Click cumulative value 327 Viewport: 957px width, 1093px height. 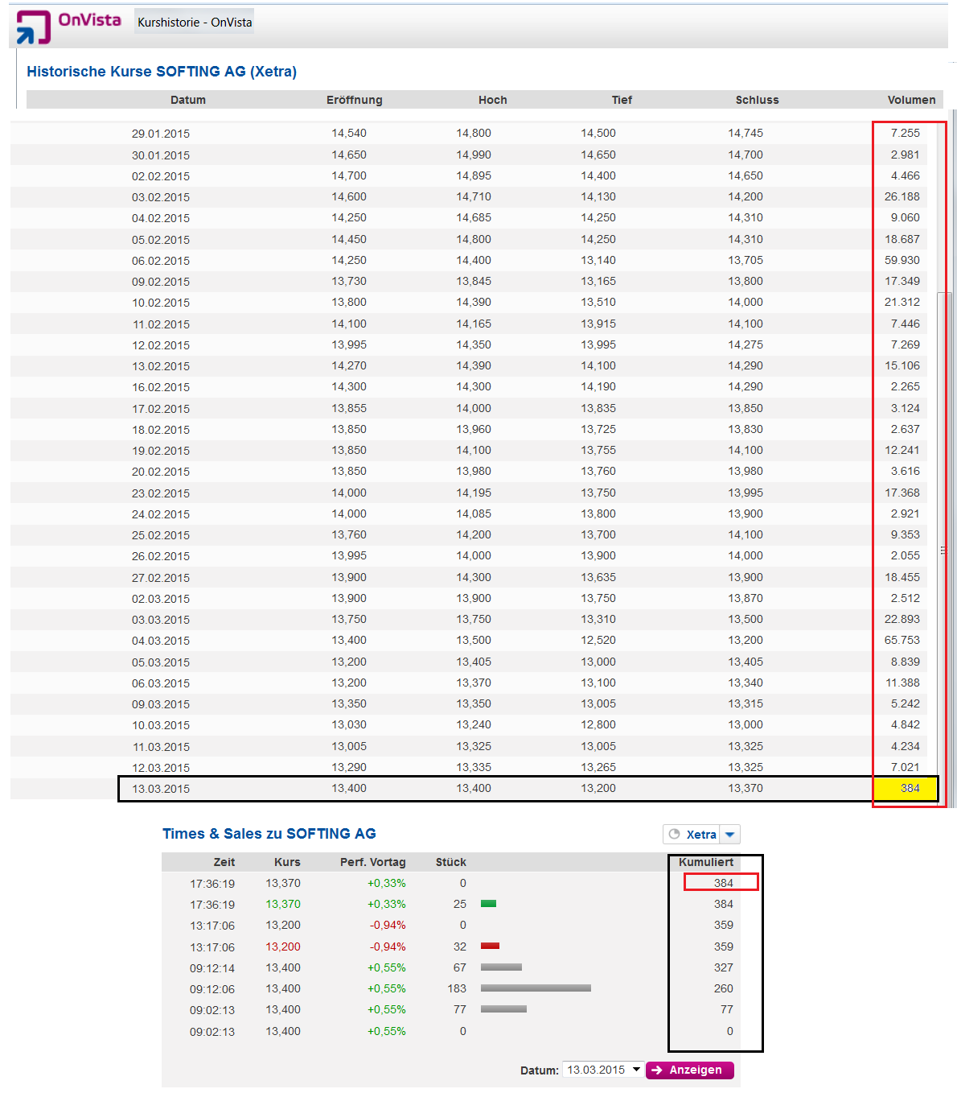[724, 967]
